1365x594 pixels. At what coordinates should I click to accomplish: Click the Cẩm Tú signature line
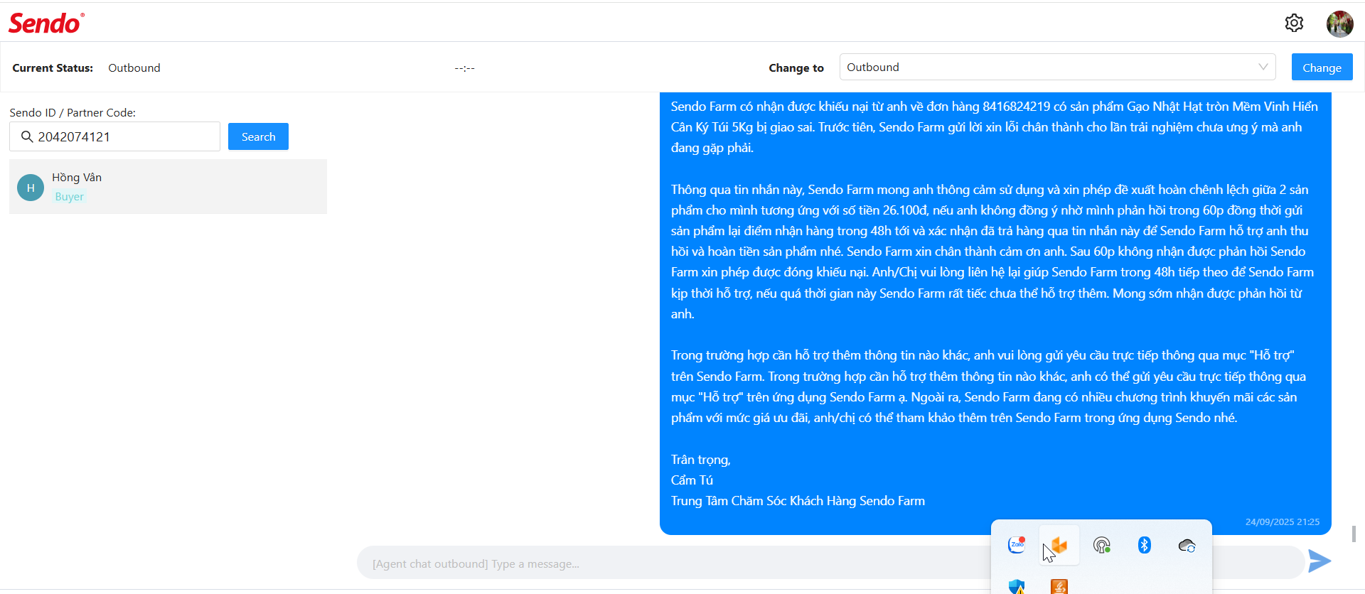[692, 480]
